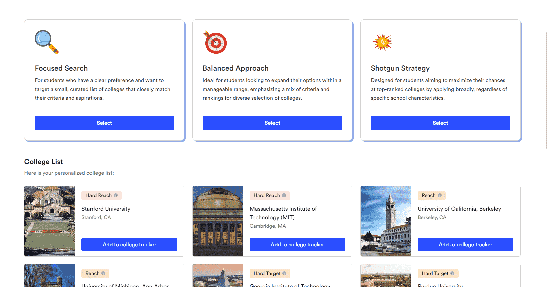Add MIT to college tracker
Image resolution: width=547 pixels, height=287 pixels.
[297, 245]
